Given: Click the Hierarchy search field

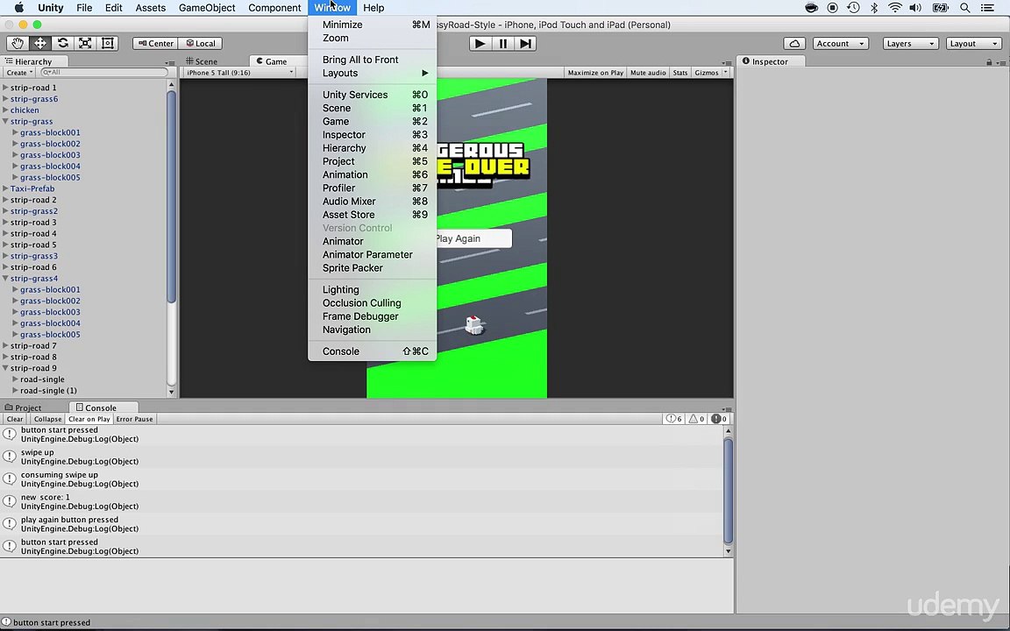Looking at the screenshot, I should point(104,73).
